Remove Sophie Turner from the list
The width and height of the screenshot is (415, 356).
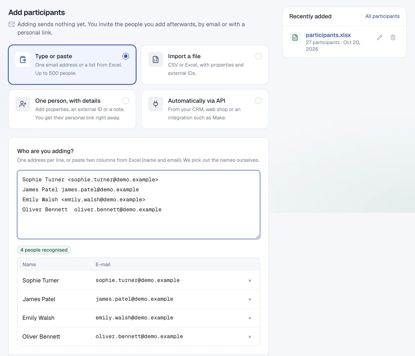250,281
